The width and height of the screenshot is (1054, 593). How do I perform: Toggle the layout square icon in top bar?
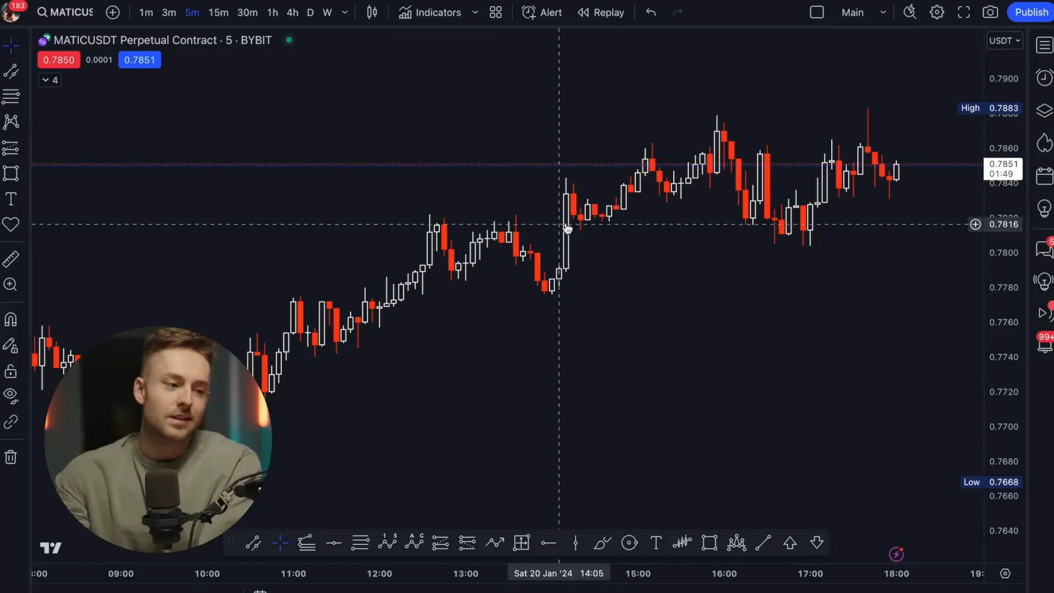point(817,12)
